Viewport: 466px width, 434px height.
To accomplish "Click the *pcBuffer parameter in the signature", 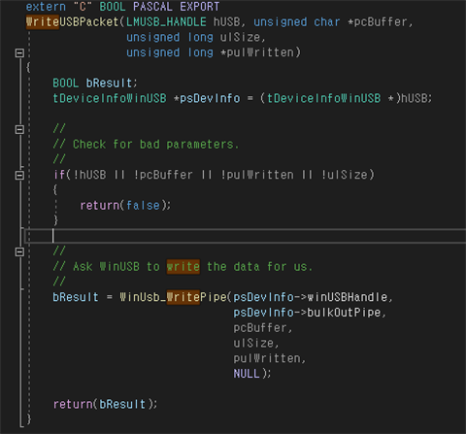I will tap(377, 22).
